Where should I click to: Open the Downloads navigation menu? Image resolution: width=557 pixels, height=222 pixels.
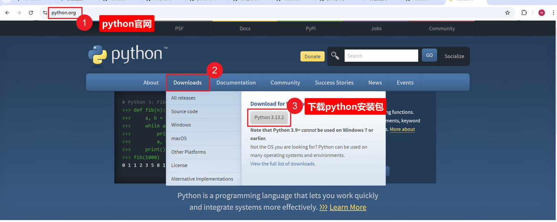click(x=188, y=82)
